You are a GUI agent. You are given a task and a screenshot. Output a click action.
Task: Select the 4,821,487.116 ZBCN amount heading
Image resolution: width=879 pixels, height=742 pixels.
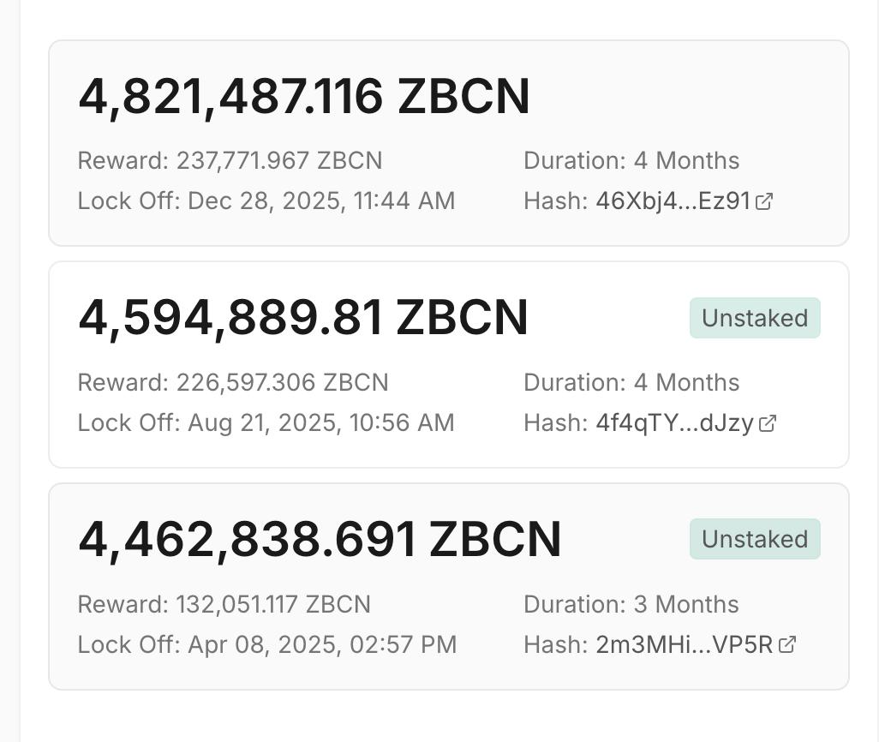click(x=304, y=97)
